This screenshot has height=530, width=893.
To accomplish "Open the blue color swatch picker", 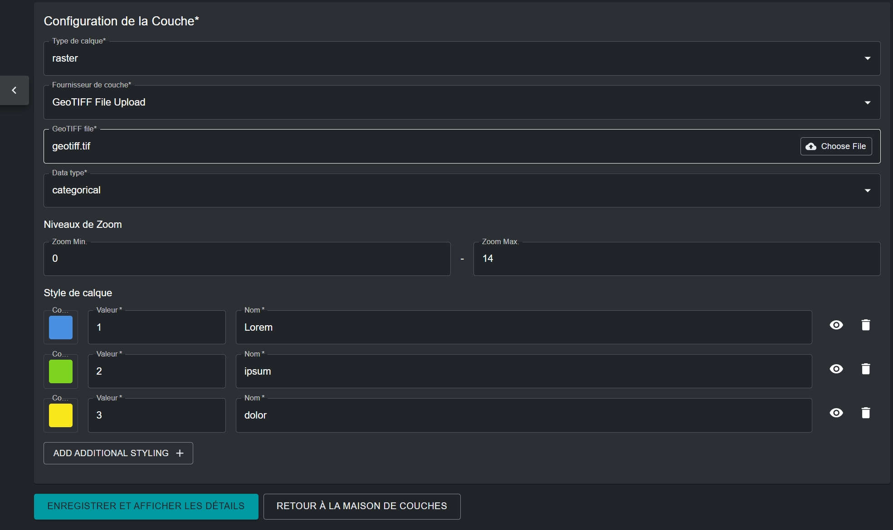I will 61,328.
